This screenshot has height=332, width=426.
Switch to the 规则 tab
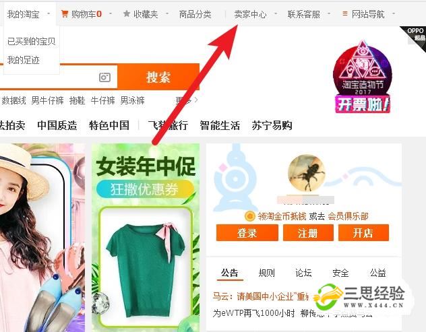(266, 273)
